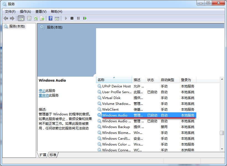Image resolution: width=227 pixels, height=166 pixels.
Task: Click the Restart Service toolbar icon
Action: tap(85, 18)
